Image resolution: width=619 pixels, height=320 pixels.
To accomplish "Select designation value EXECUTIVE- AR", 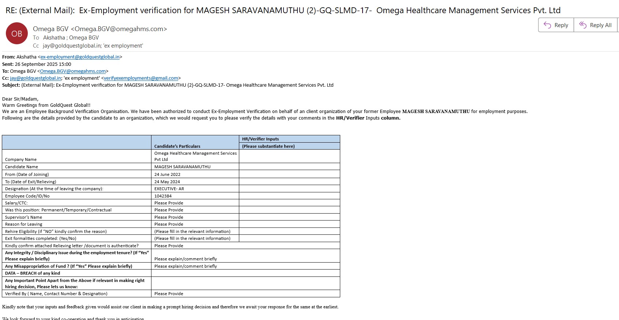I will pos(169,189).
